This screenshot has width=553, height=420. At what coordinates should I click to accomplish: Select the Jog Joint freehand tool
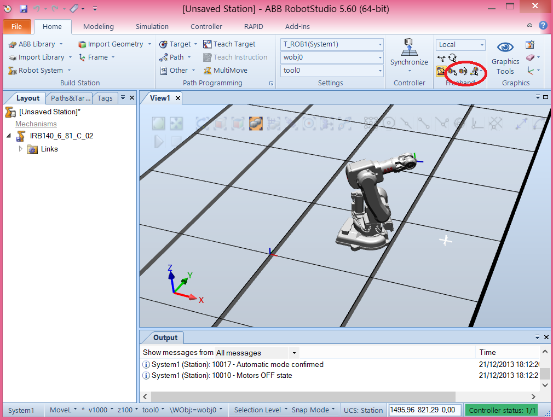click(451, 71)
